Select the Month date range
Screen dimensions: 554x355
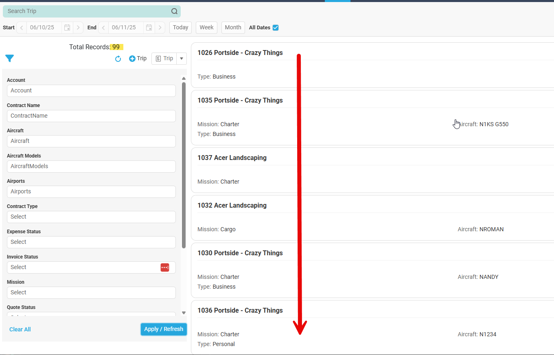233,27
